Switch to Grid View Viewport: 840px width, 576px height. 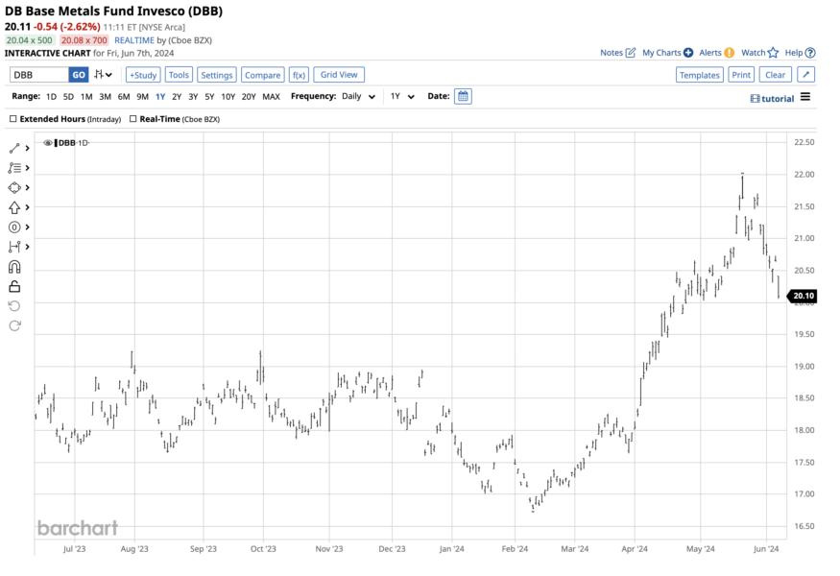[x=339, y=75]
